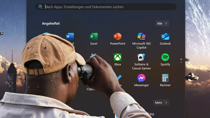Image resolution: width=210 pixels, height=118 pixels.
Task: Open the Outlook app
Action: 165,36
